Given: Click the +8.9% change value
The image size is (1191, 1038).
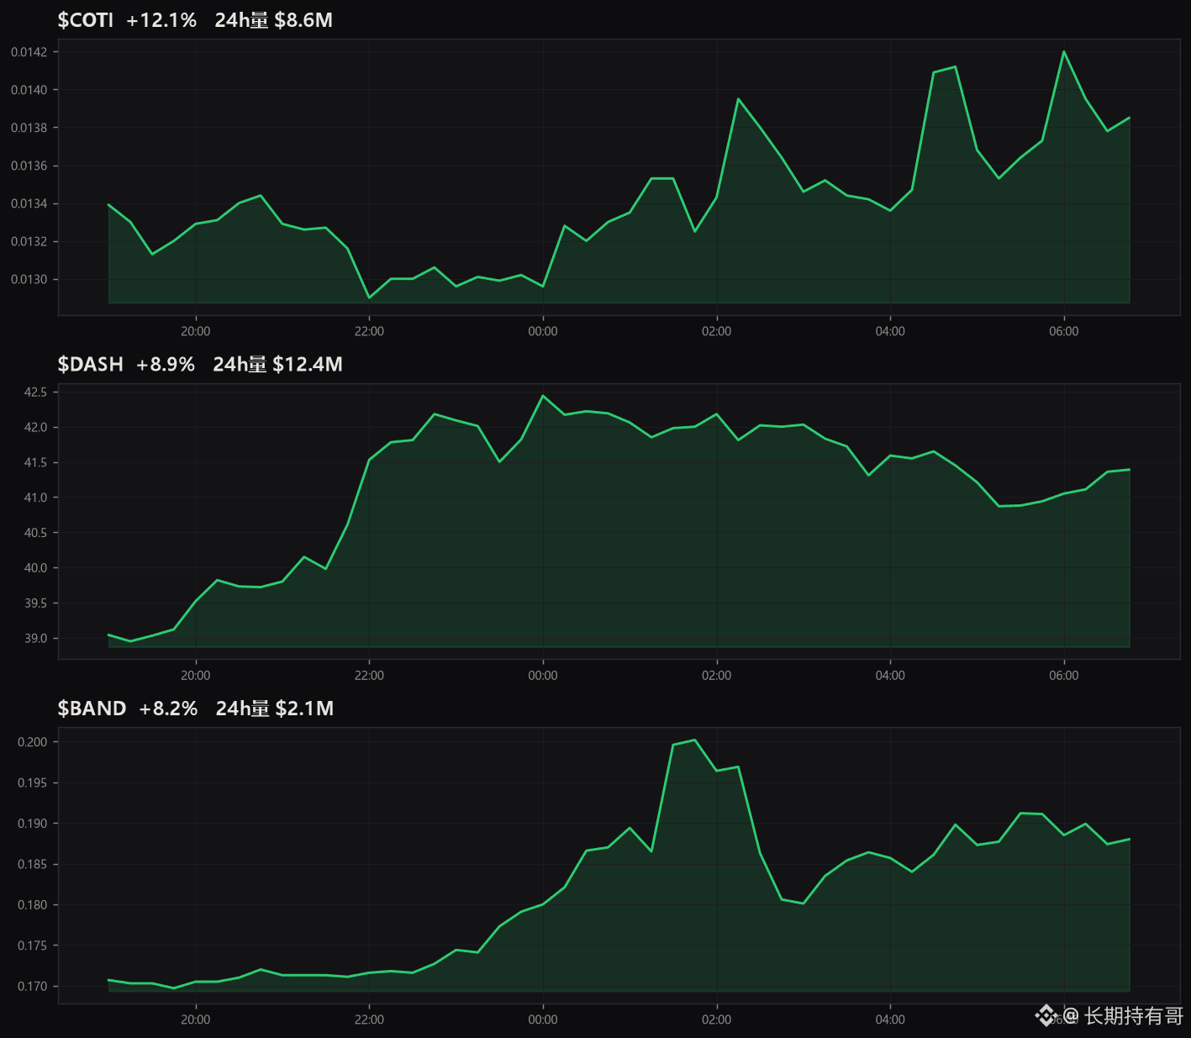Looking at the screenshot, I should click(166, 364).
